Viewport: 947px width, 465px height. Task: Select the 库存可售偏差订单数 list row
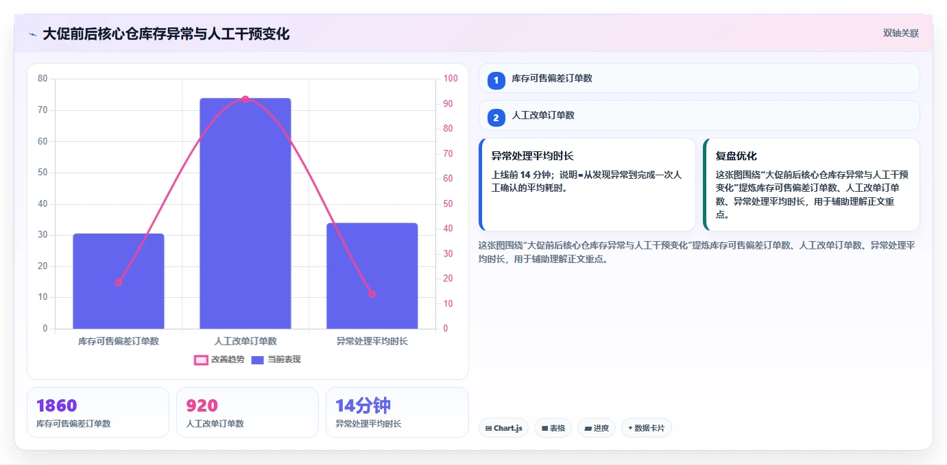click(699, 78)
